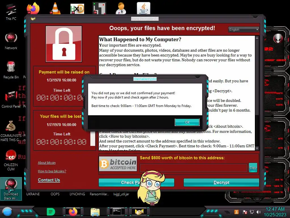Select the Firefox desktop shortcut

coord(33,8)
